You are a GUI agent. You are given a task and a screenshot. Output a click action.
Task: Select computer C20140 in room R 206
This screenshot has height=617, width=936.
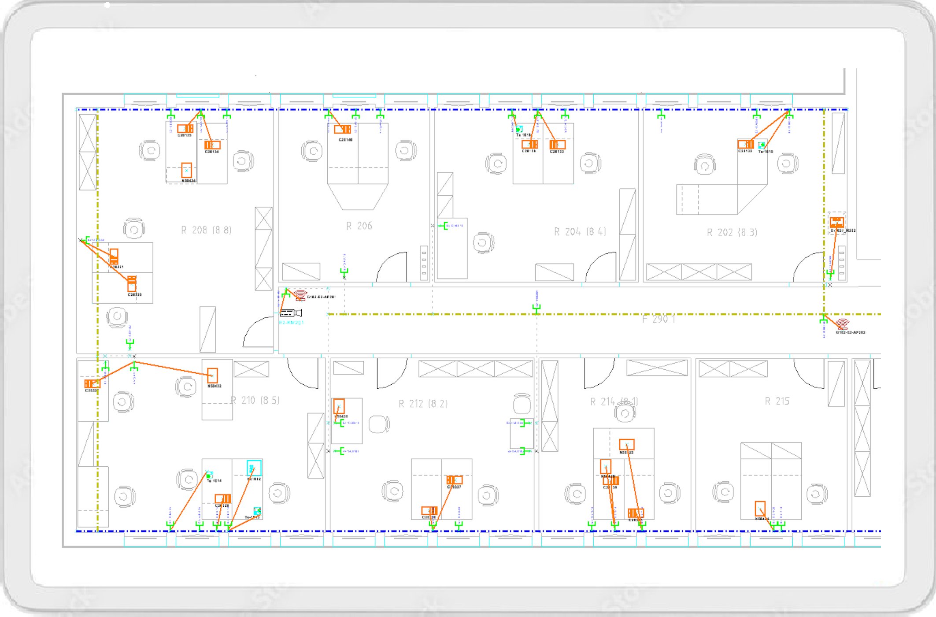click(342, 130)
